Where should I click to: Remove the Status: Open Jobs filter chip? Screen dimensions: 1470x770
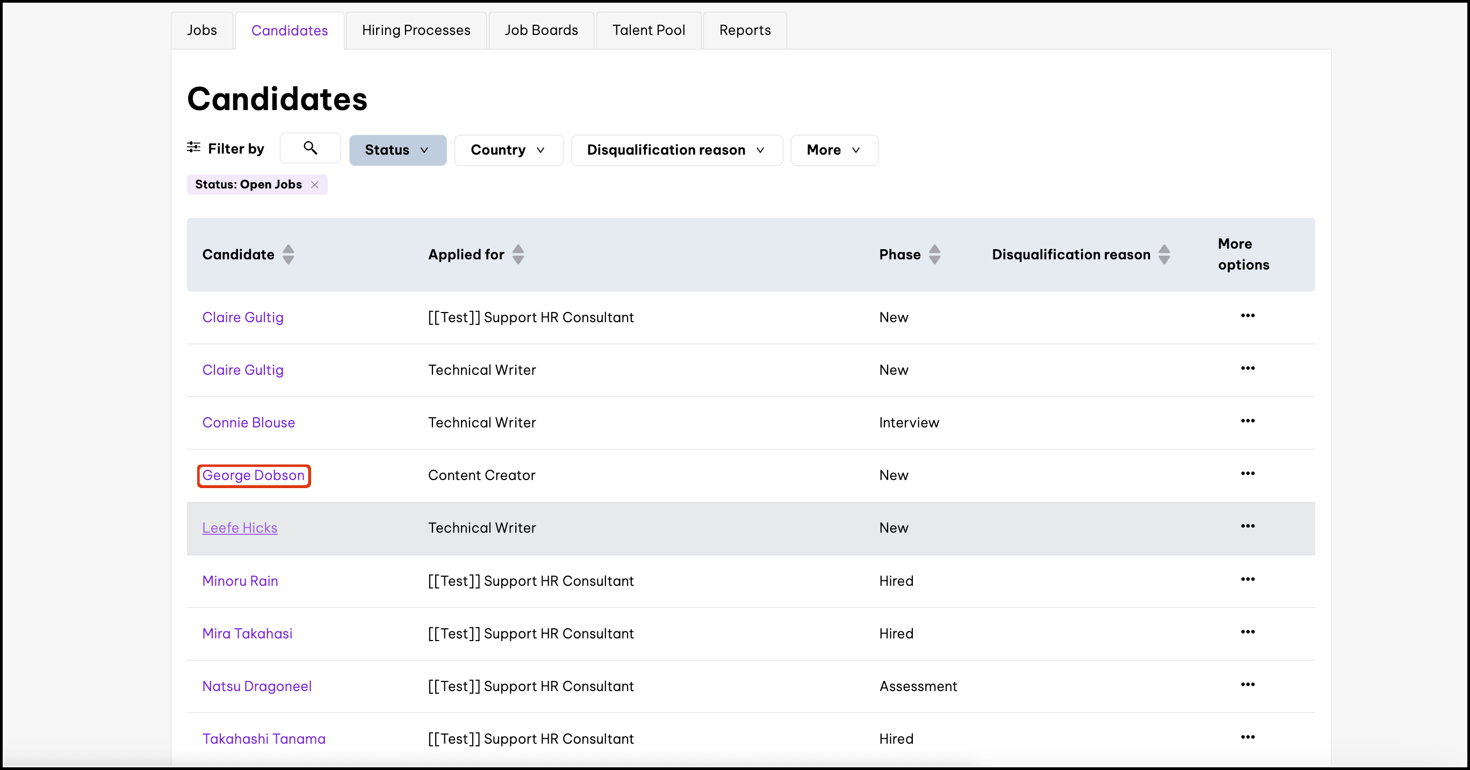coord(314,185)
